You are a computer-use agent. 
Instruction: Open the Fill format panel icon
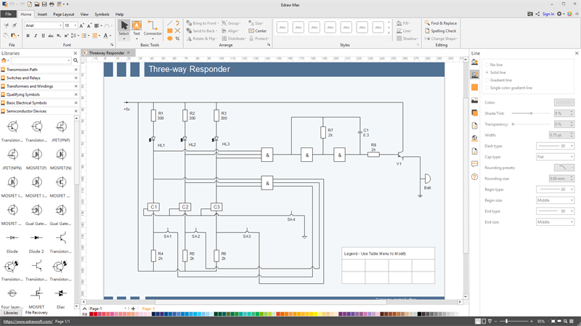pos(475,62)
